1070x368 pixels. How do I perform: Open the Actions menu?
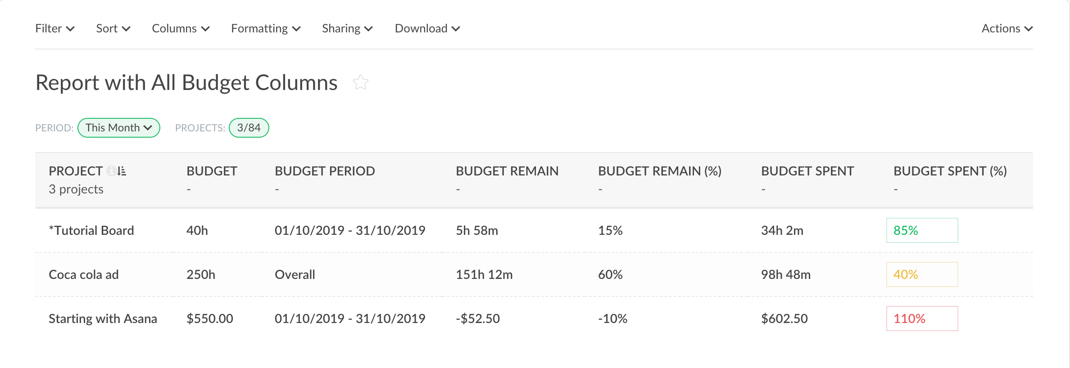click(x=1007, y=29)
